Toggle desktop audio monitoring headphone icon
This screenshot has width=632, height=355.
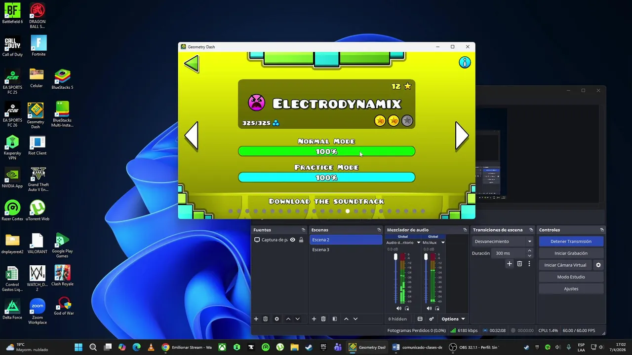pos(407,308)
